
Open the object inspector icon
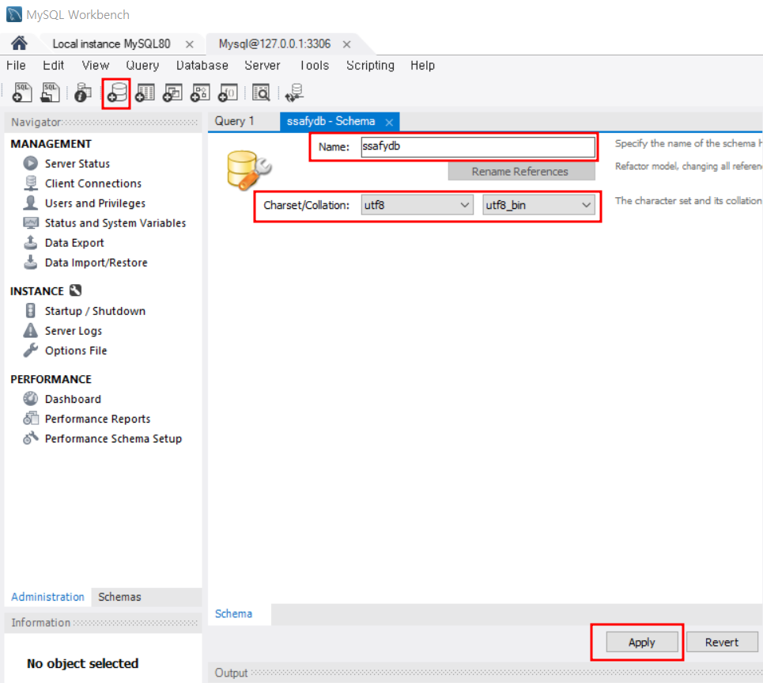pyautogui.click(x=82, y=93)
